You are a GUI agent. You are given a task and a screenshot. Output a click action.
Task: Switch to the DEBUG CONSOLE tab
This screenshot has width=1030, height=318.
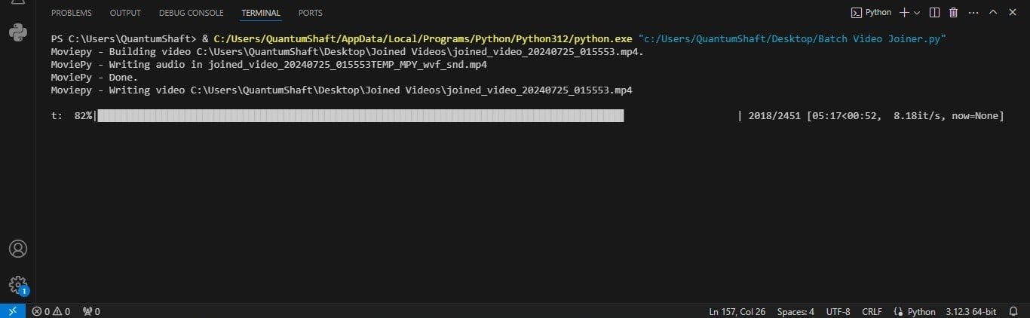[192, 13]
